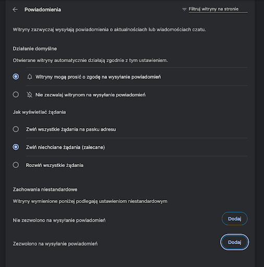Select the 'Rozwiń wszystkie żądania' radio button
Screen dimensions: 264x267
(16, 165)
